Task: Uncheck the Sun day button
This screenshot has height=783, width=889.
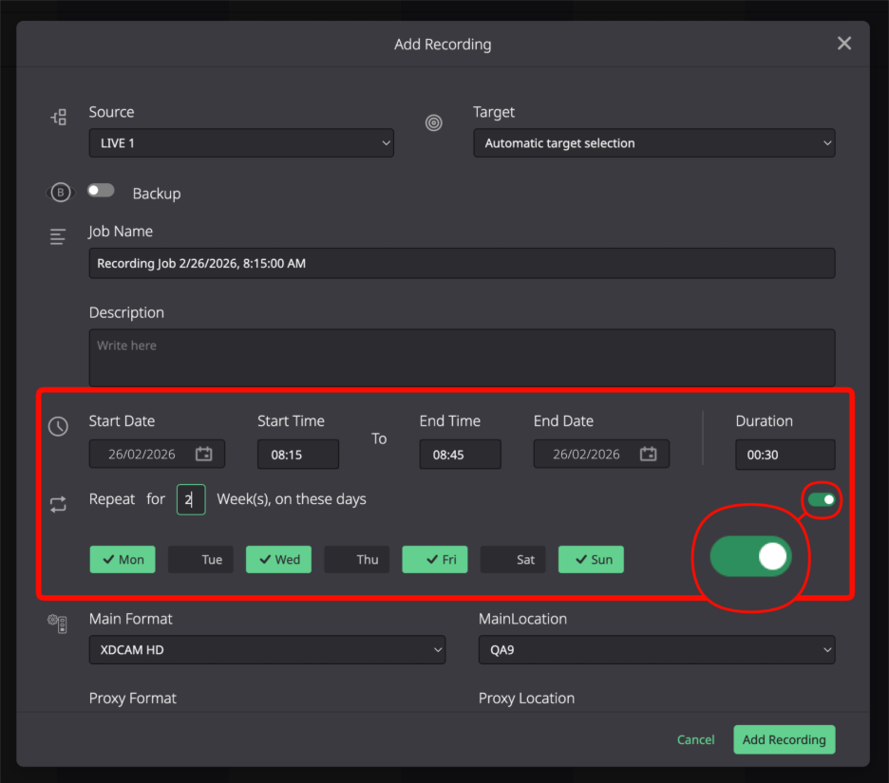Action: coord(592,559)
